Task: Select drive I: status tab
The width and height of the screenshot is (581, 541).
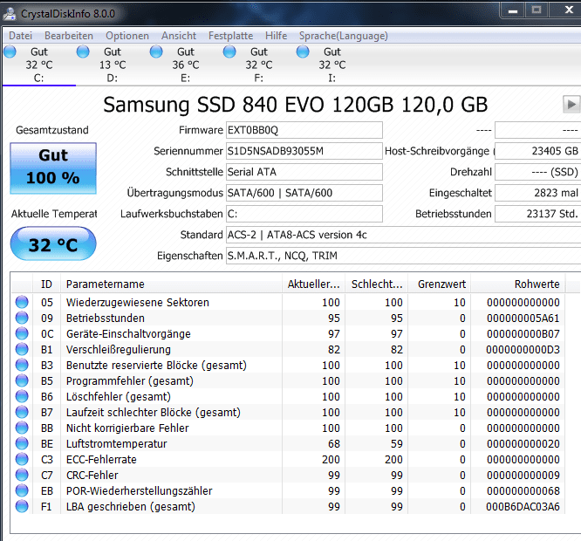Action: point(332,65)
